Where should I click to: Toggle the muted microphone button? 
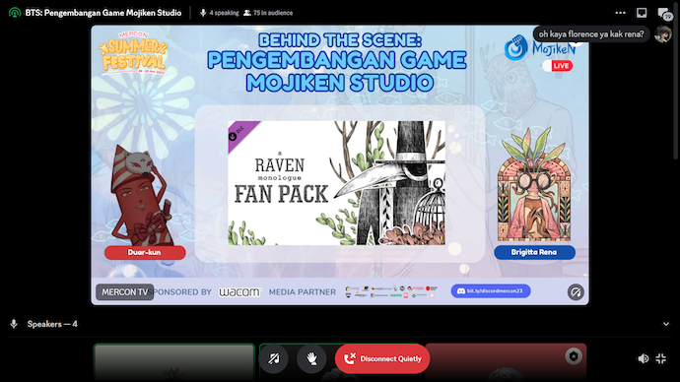tap(274, 358)
